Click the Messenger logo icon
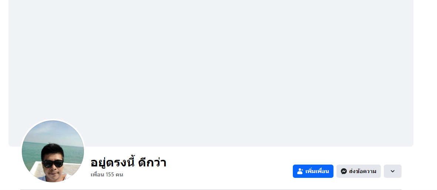Viewport: 437px width, 190px height. pyautogui.click(x=344, y=171)
